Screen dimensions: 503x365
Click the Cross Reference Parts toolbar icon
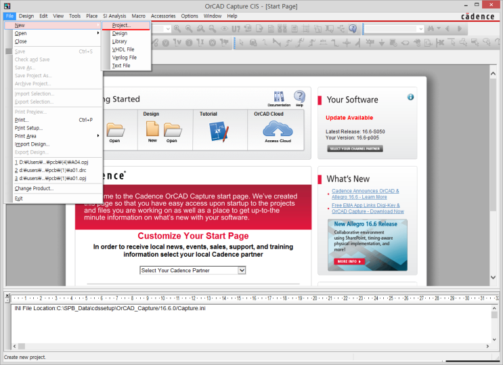282,29
